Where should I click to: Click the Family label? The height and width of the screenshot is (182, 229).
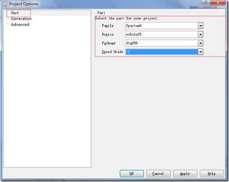pos(108,26)
